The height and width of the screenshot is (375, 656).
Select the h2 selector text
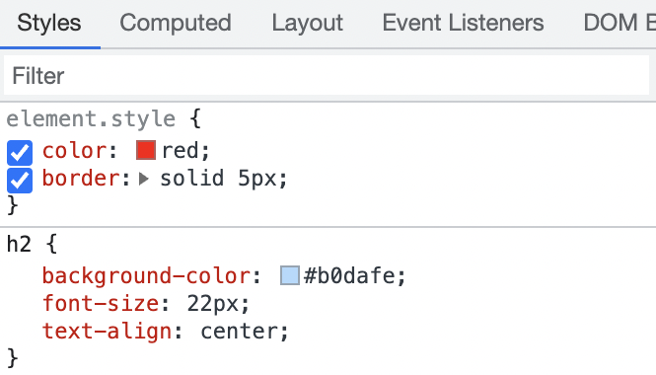pyautogui.click(x=20, y=244)
